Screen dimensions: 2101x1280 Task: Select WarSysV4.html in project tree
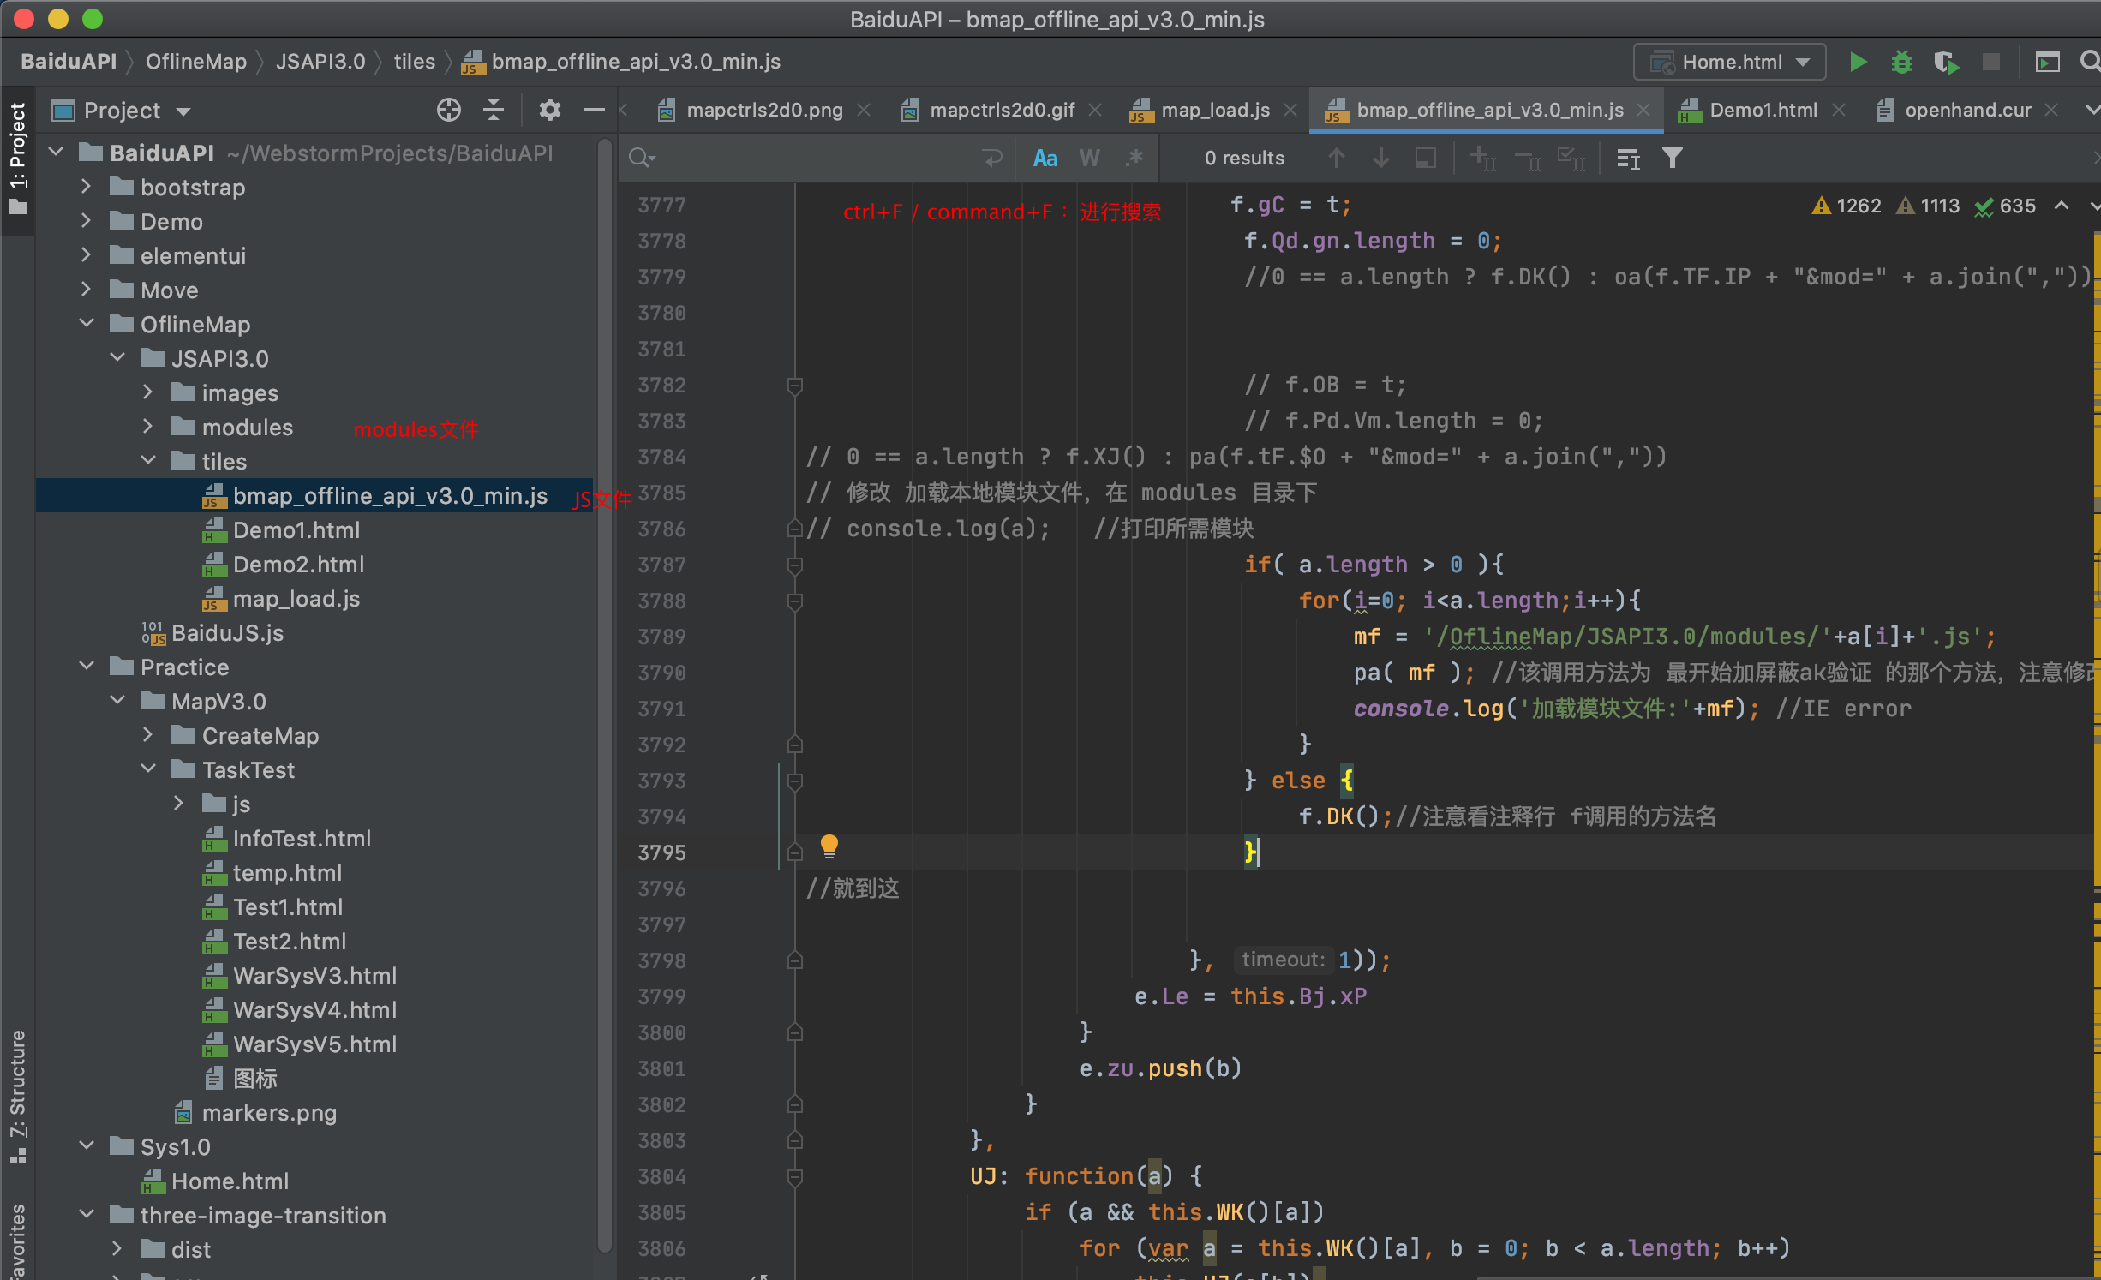point(314,1010)
